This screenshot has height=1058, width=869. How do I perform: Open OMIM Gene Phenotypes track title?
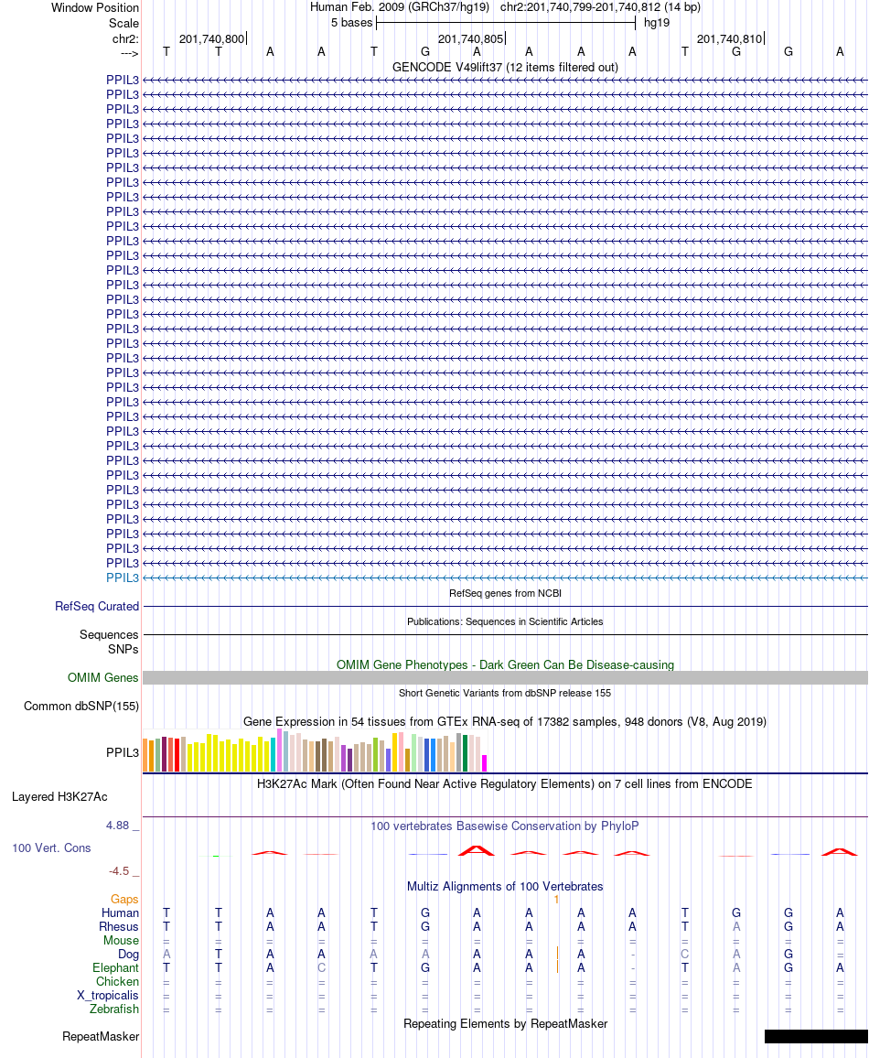[505, 664]
